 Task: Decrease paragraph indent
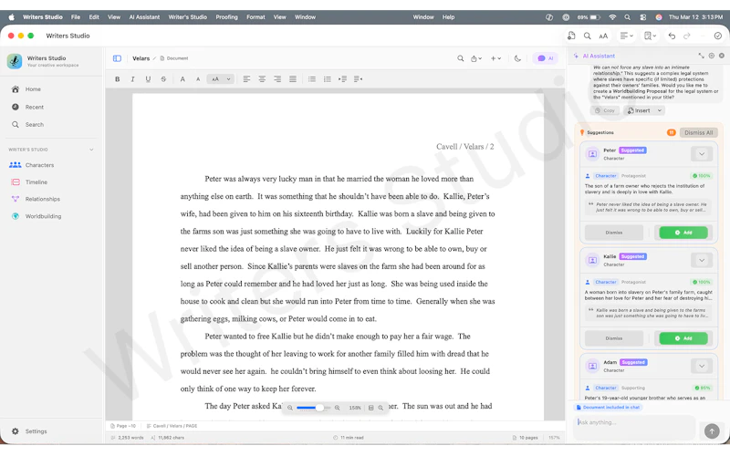[x=358, y=79]
